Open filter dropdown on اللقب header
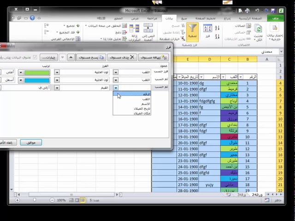Screen dimensions: 295x221 click(223, 77)
